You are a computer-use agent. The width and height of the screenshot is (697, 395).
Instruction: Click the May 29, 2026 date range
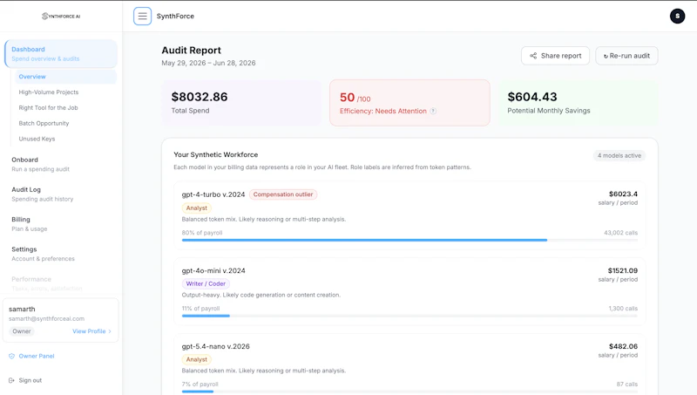[x=208, y=63]
